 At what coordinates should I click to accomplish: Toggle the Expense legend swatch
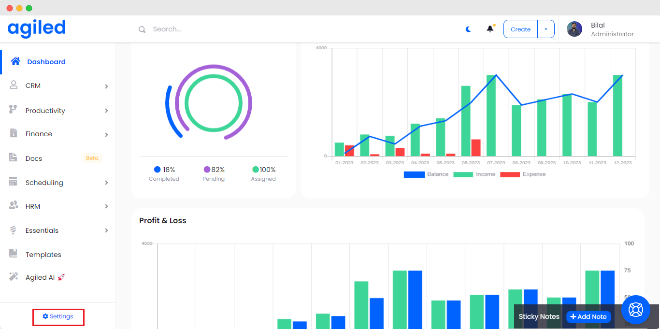coord(510,174)
